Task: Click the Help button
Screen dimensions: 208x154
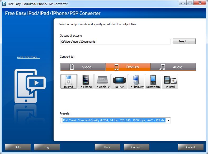Action: [x=18, y=147]
